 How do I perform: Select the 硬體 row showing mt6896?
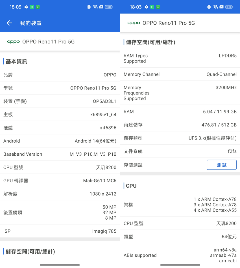pos(60,128)
